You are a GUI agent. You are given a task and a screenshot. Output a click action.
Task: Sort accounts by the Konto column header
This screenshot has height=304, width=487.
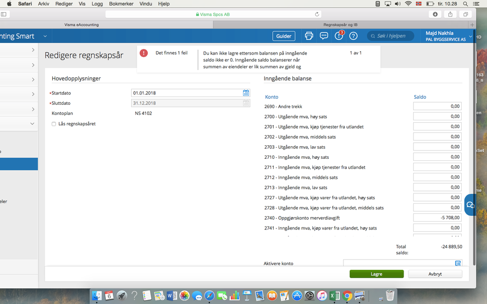coord(271,97)
